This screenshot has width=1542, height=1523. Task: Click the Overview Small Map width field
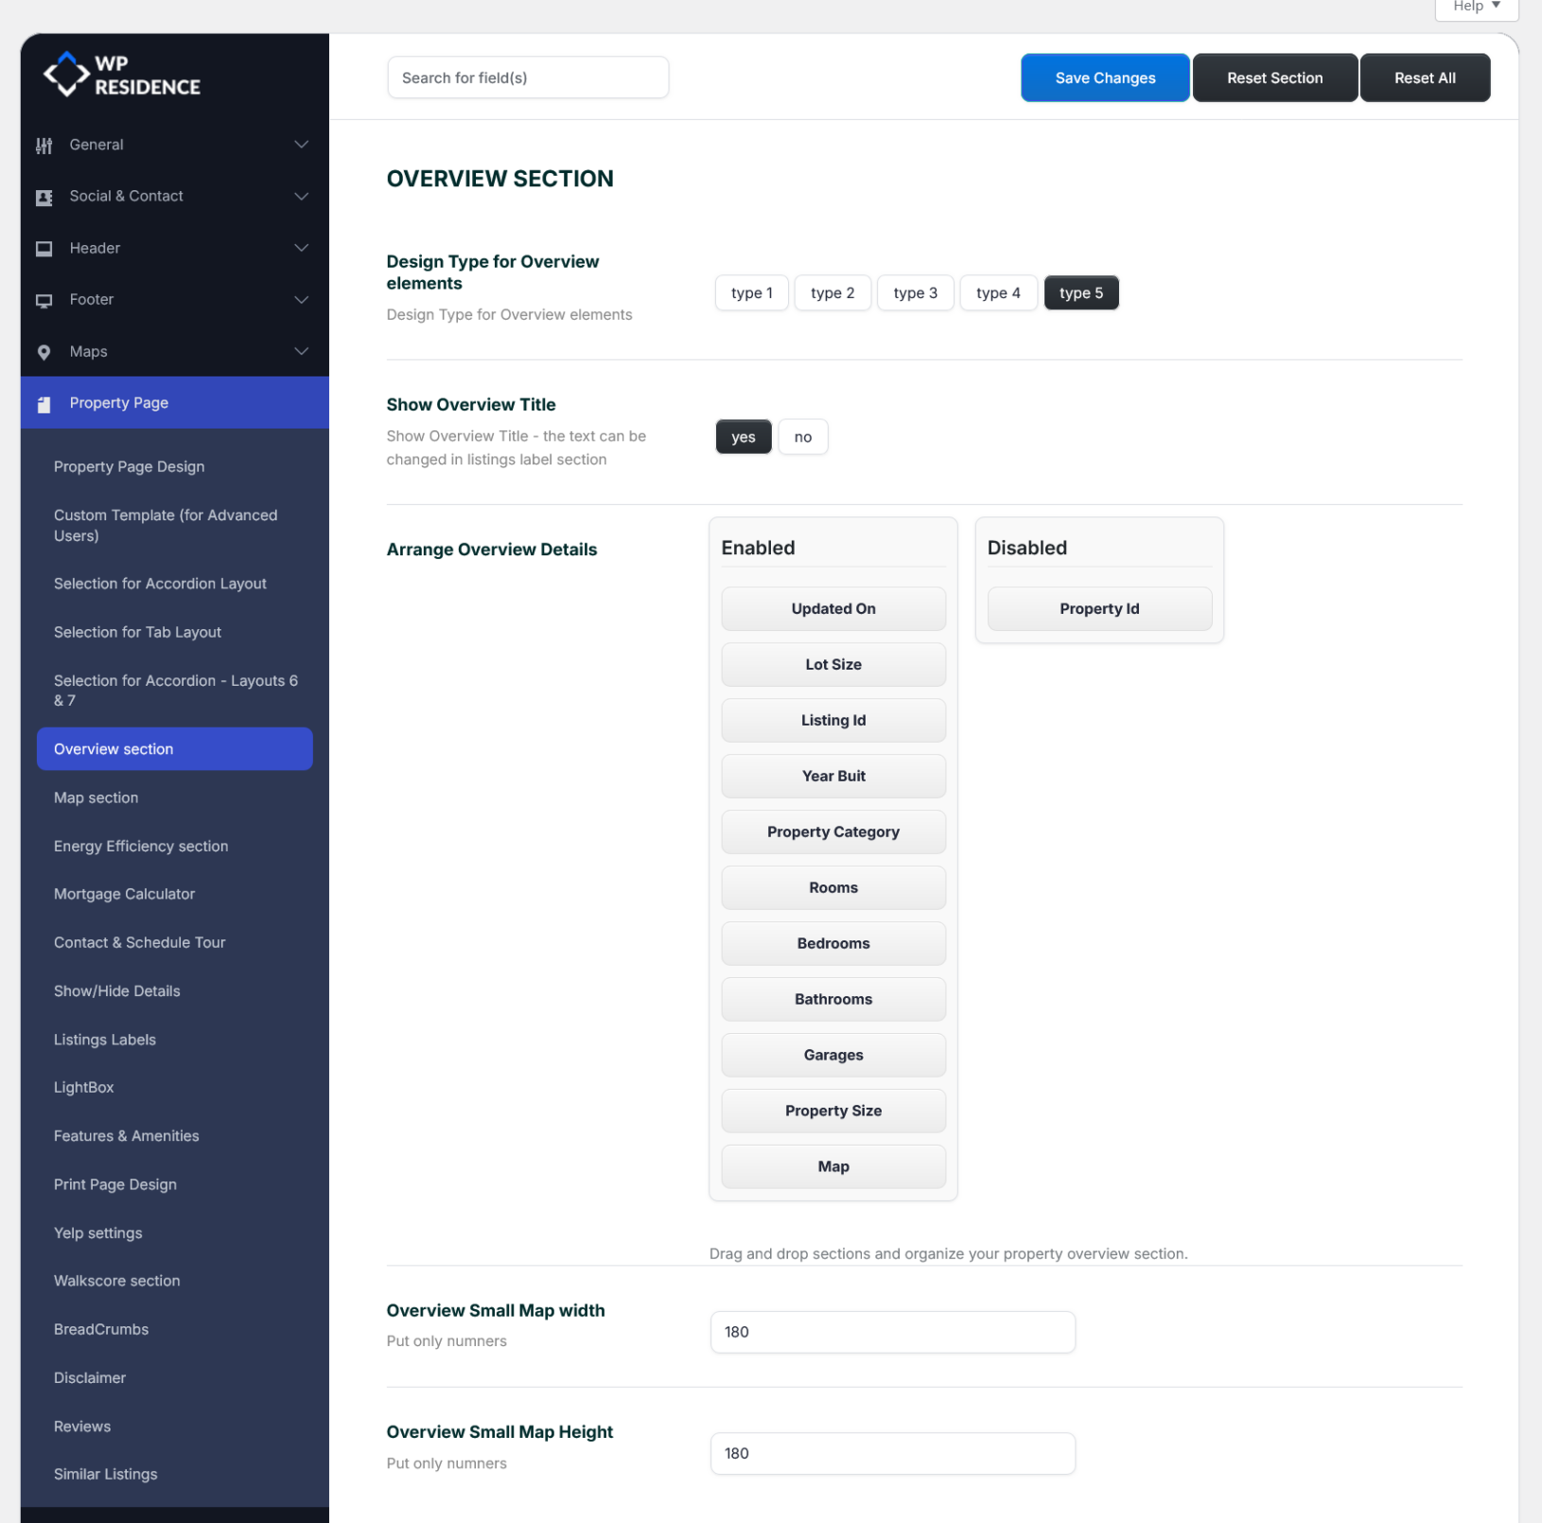892,1332
